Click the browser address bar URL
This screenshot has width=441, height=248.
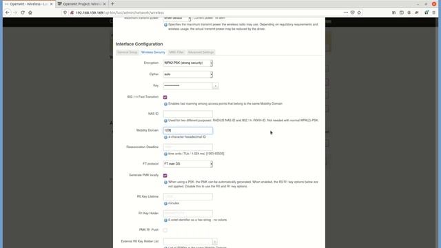coord(120,12)
